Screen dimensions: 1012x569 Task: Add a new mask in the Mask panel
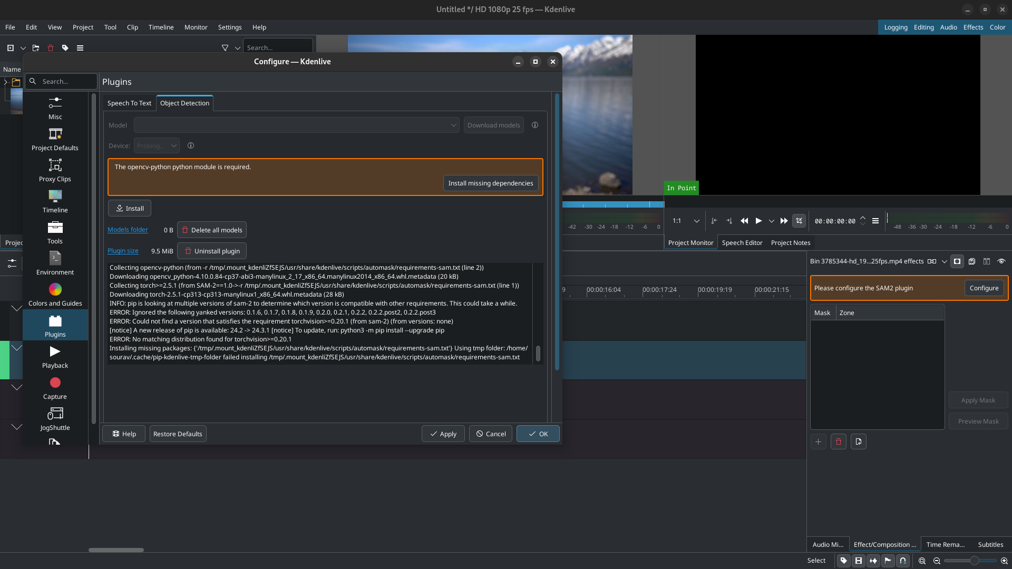coord(818,442)
